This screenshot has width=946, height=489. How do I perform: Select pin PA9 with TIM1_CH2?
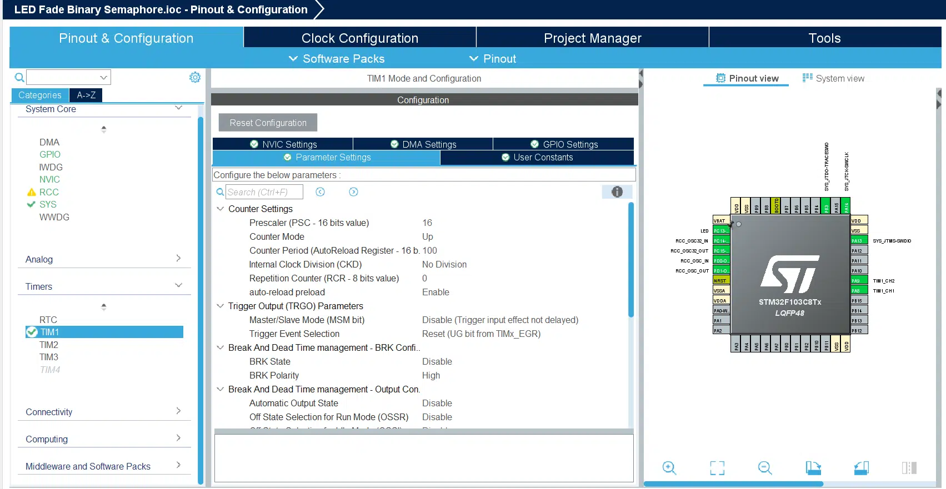(859, 281)
